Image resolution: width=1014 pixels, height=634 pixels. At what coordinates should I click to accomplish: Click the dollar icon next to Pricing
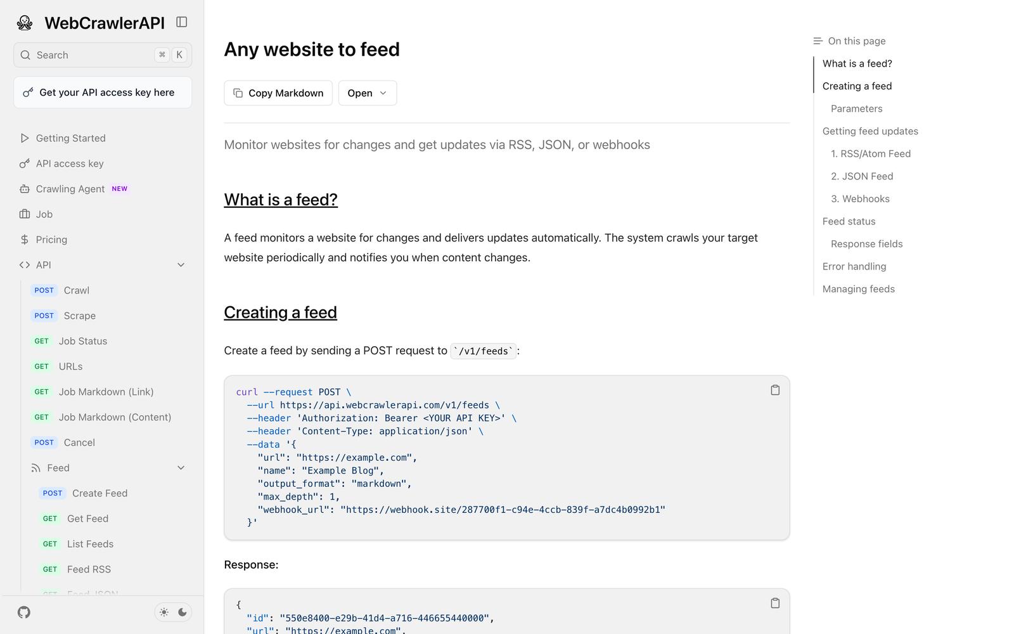pos(24,240)
